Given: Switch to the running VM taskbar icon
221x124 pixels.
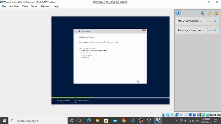Looking at the screenshot, I should point(158,121).
